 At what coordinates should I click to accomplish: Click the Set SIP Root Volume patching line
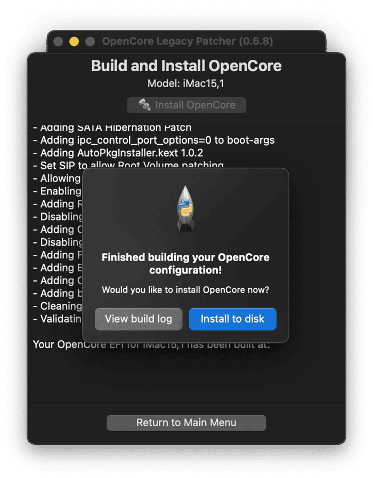128,165
